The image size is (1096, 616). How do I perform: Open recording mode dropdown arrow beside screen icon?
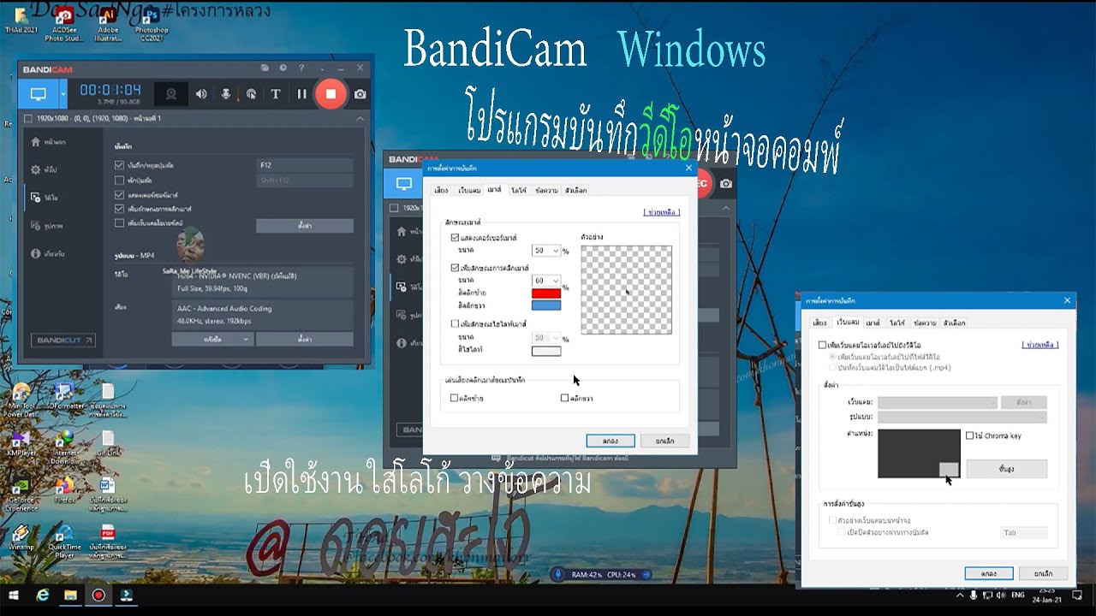click(x=63, y=94)
